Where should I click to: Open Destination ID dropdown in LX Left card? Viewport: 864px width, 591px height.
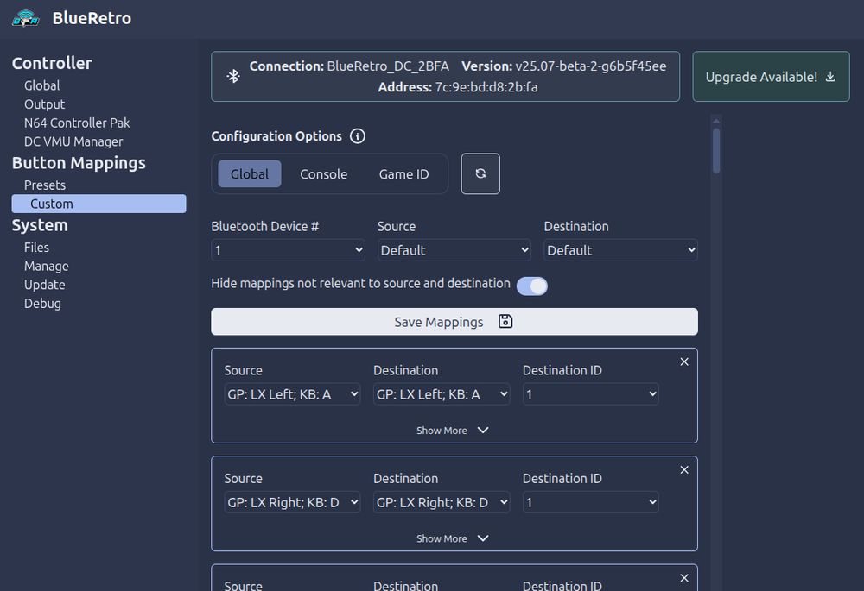591,394
